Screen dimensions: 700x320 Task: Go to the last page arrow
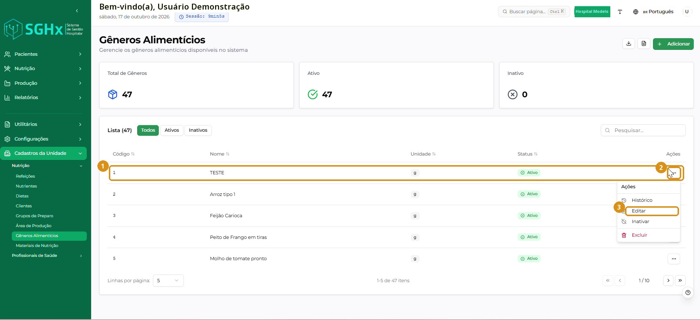pos(680,280)
